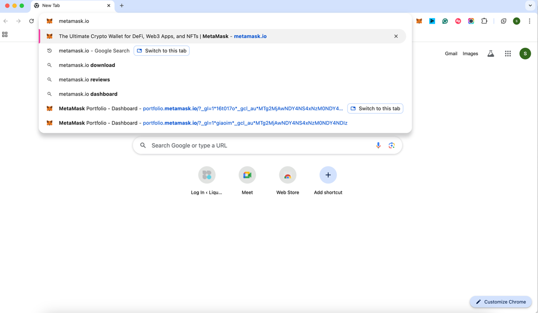Open the Meet shortcut
This screenshot has width=538, height=313.
[x=247, y=181]
